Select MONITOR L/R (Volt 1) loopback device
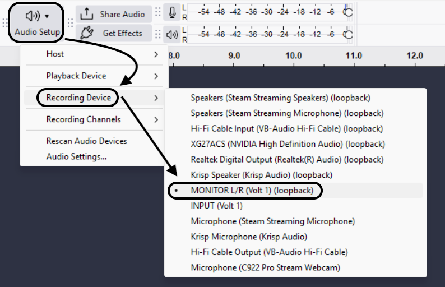Viewport: 445px width, 287px height. pos(251,190)
